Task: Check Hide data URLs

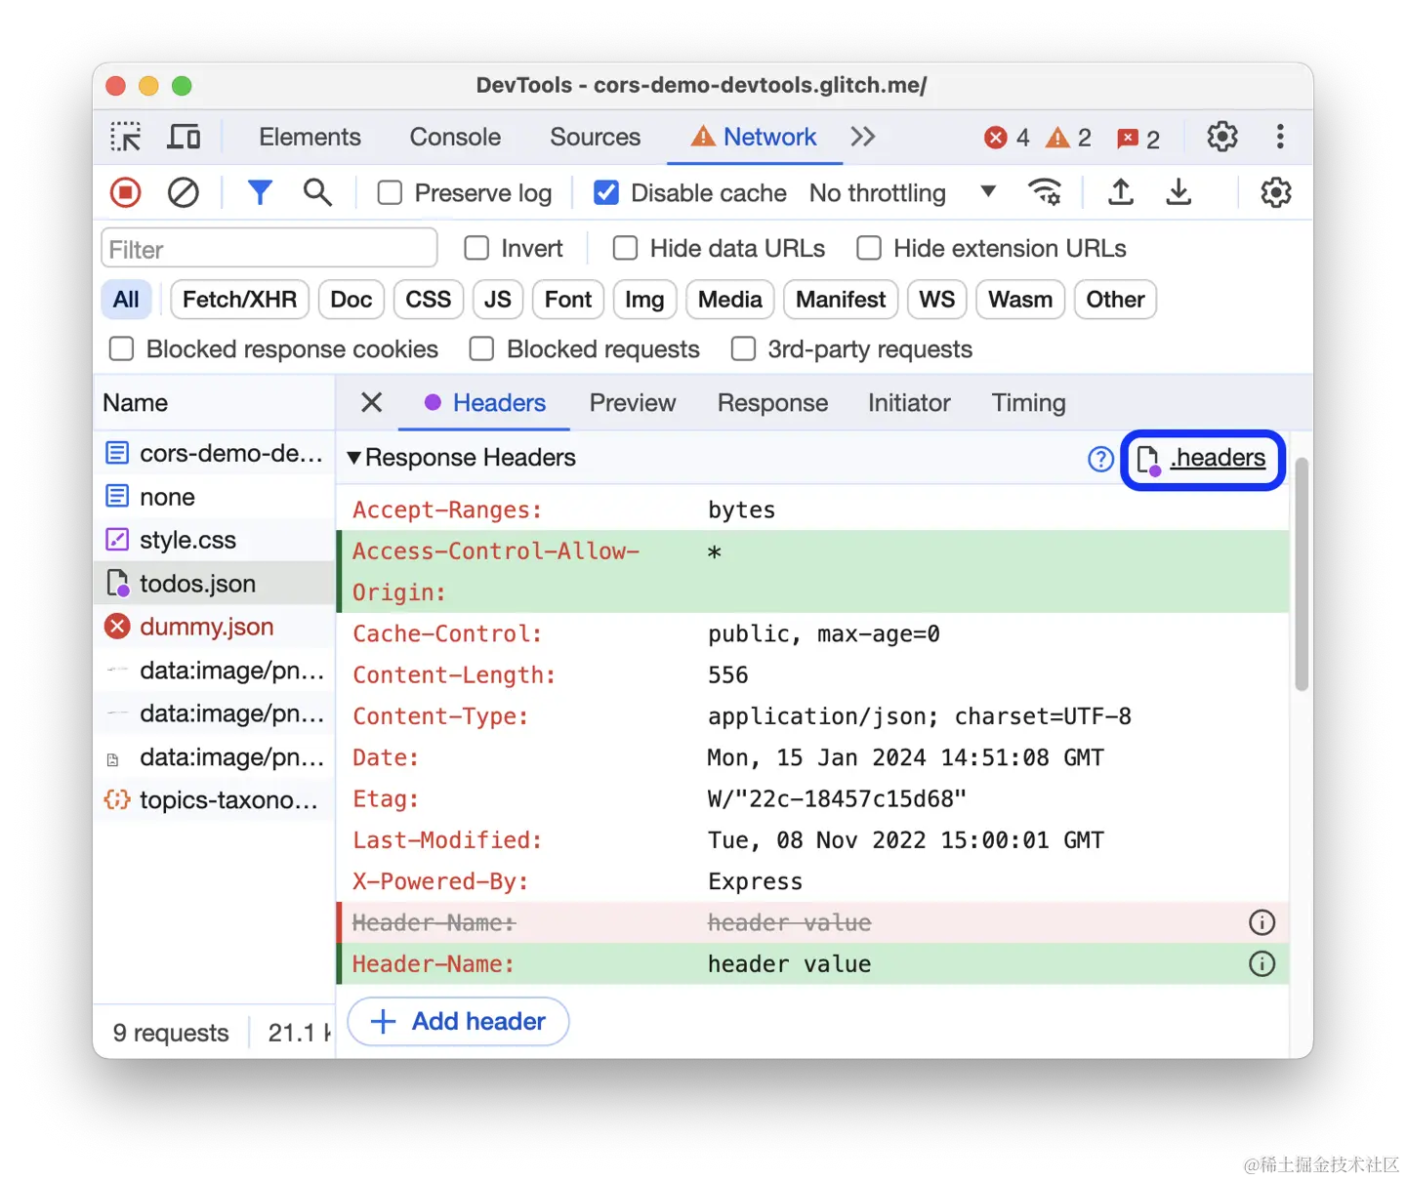Action: pos(625,248)
